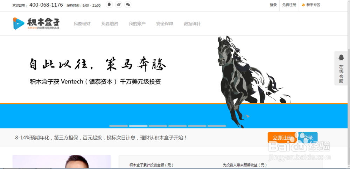Click the 为投资人带来预期收益 label
This screenshot has height=169, width=350.
[245, 165]
